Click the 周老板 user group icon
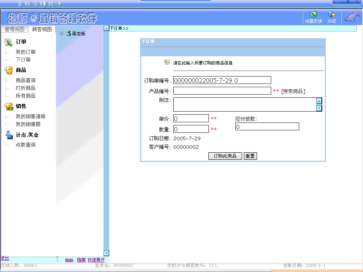Screen dimensions: 363x272 (x=68, y=34)
